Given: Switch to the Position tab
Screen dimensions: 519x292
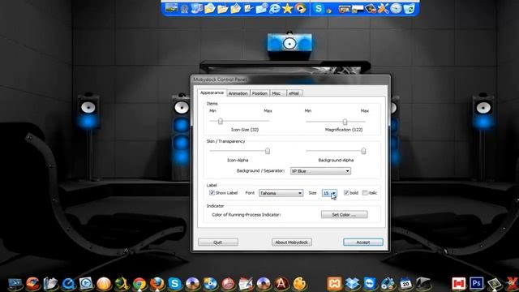Looking at the screenshot, I should point(259,93).
